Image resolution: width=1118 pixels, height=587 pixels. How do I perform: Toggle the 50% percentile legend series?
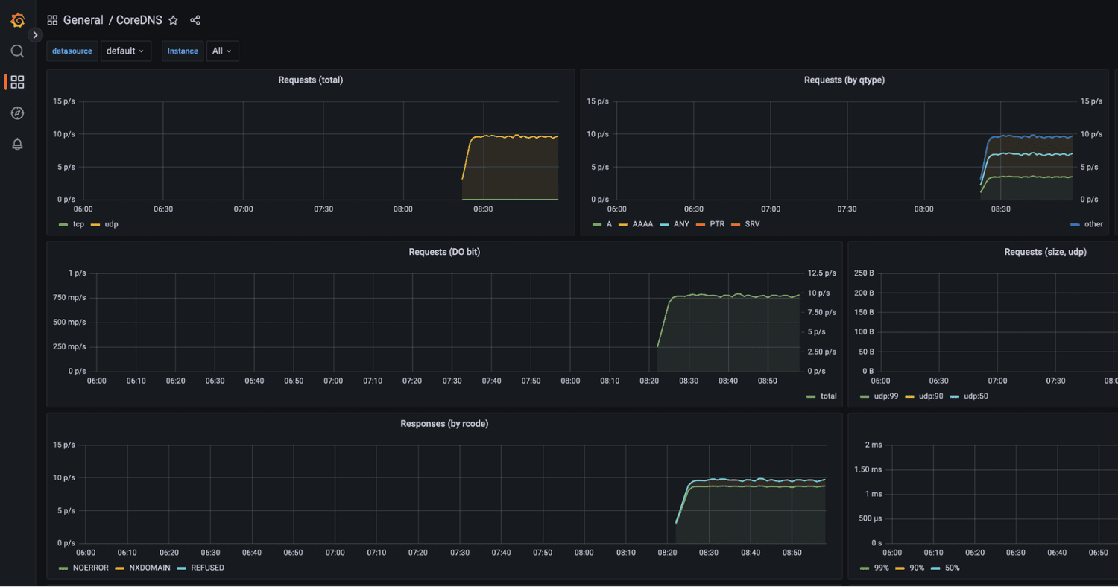point(952,568)
